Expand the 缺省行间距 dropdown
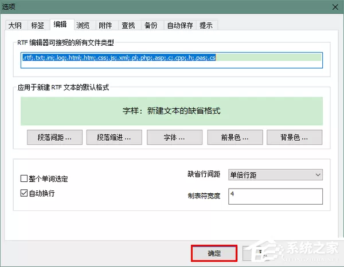 tap(275, 174)
